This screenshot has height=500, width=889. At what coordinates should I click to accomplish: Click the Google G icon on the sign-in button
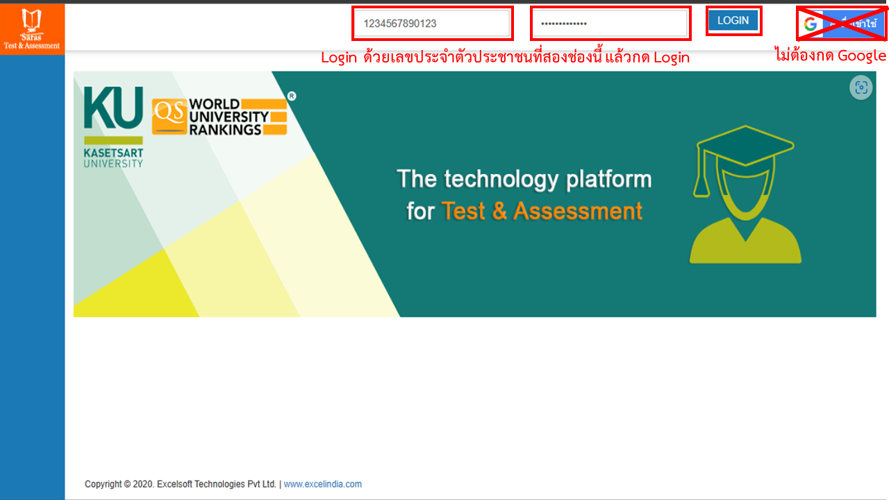[x=810, y=23]
